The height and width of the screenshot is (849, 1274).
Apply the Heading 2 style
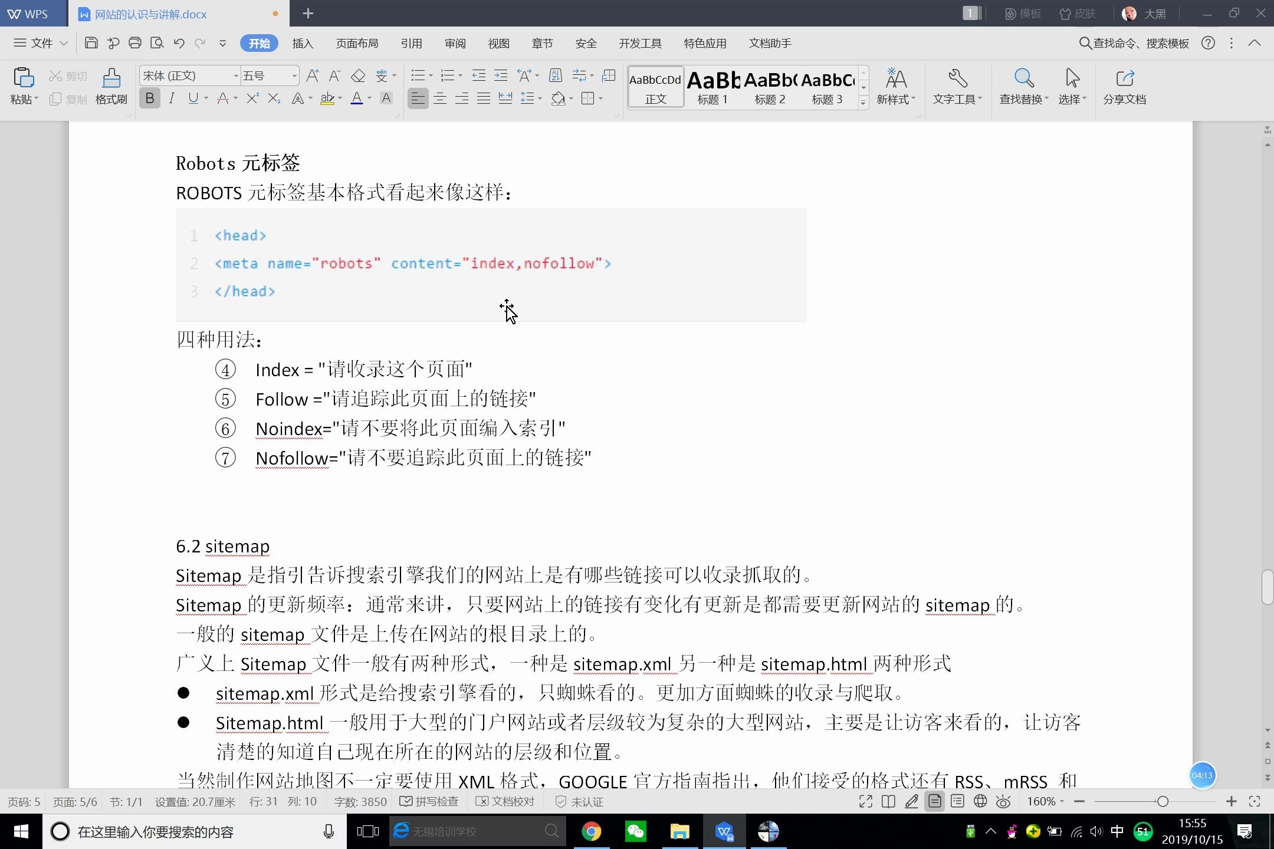pos(770,87)
